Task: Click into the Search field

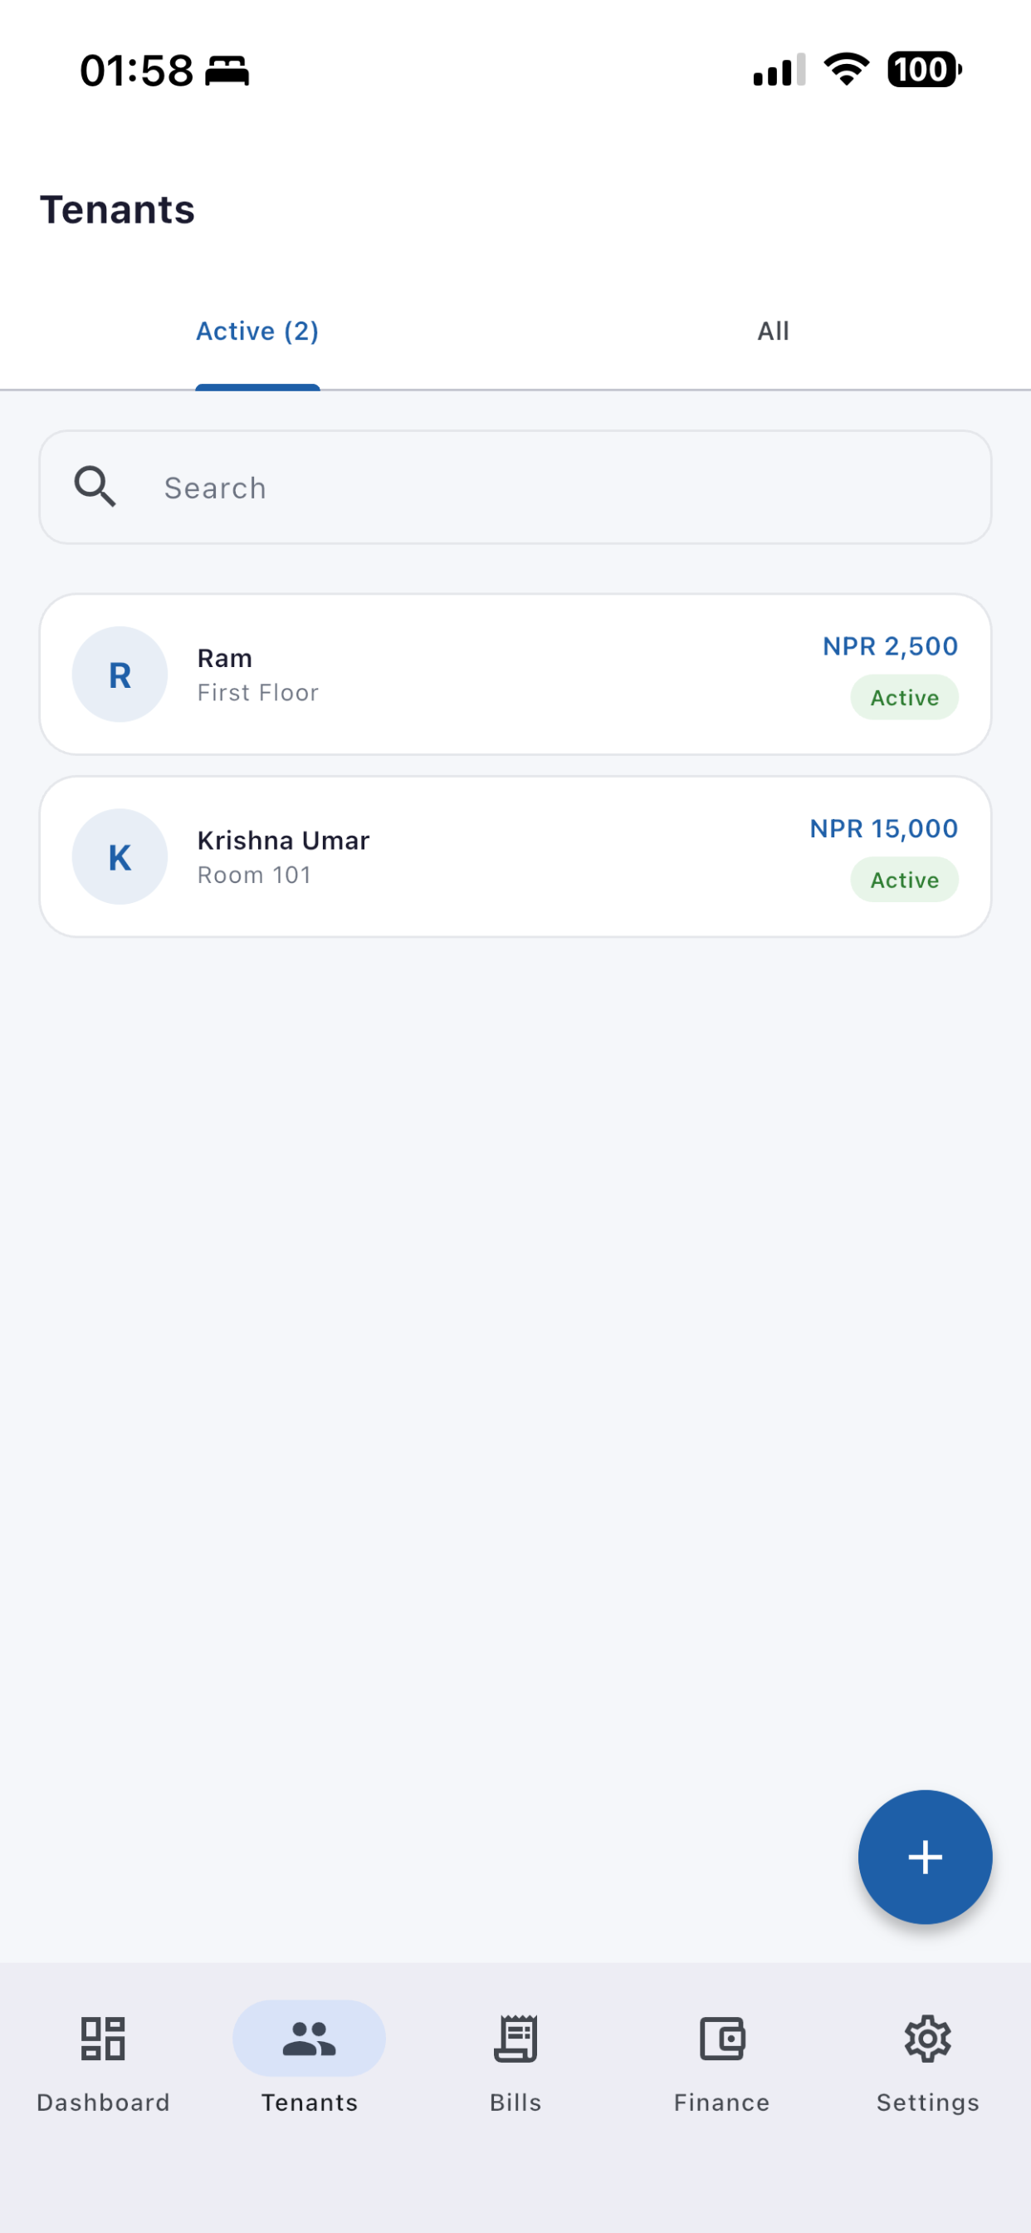Action: coord(515,487)
